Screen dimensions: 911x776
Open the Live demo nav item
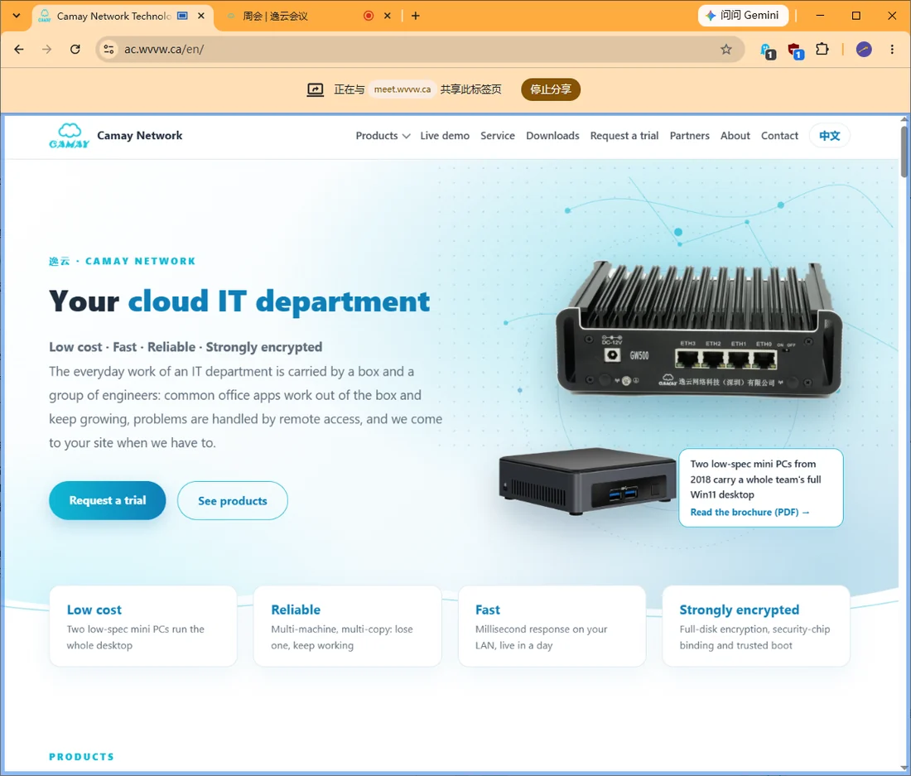click(x=445, y=136)
